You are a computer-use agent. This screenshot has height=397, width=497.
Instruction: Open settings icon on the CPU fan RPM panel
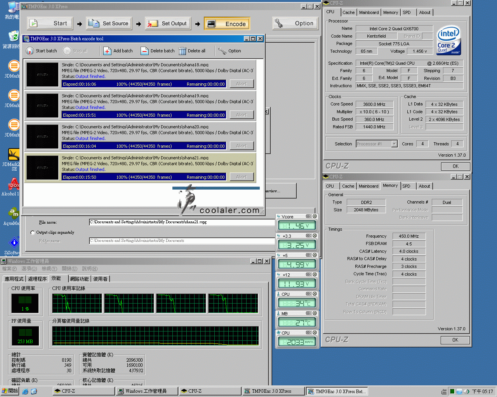[309, 333]
